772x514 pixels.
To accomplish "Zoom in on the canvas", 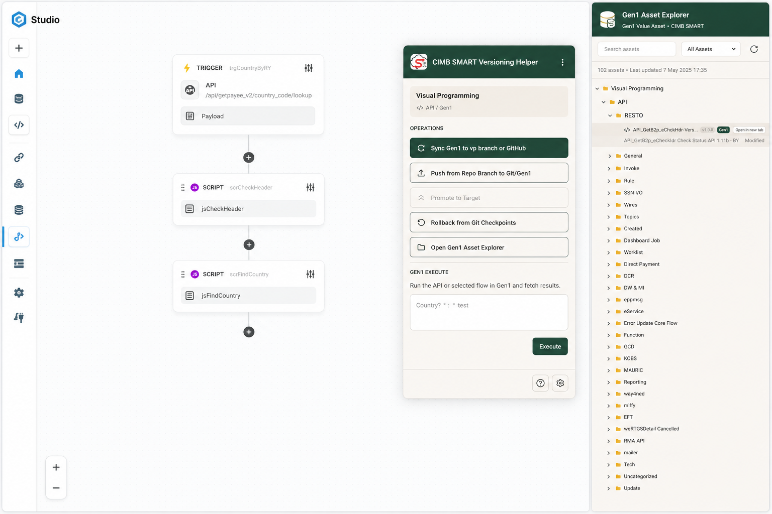I will pos(56,467).
